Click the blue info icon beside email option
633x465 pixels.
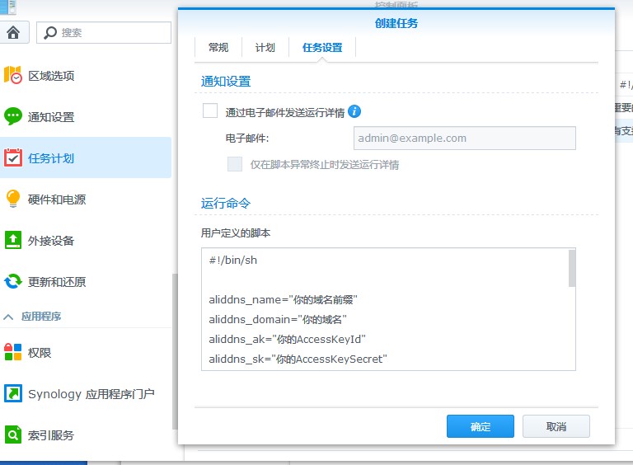(x=354, y=111)
